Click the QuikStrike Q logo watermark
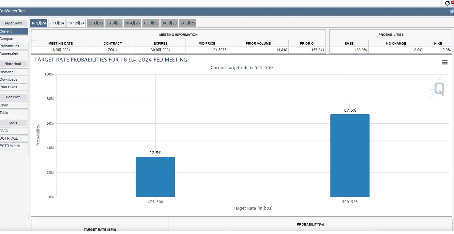Viewport: 454px width, 234px height. pos(437,89)
